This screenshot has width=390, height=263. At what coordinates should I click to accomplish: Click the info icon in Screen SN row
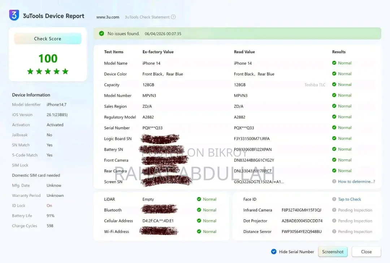(x=334, y=182)
